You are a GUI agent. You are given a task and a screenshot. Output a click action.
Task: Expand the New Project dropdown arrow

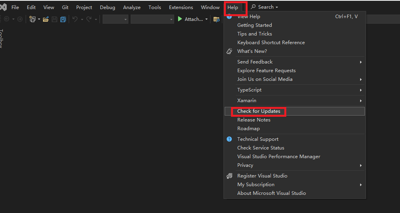coord(39,19)
